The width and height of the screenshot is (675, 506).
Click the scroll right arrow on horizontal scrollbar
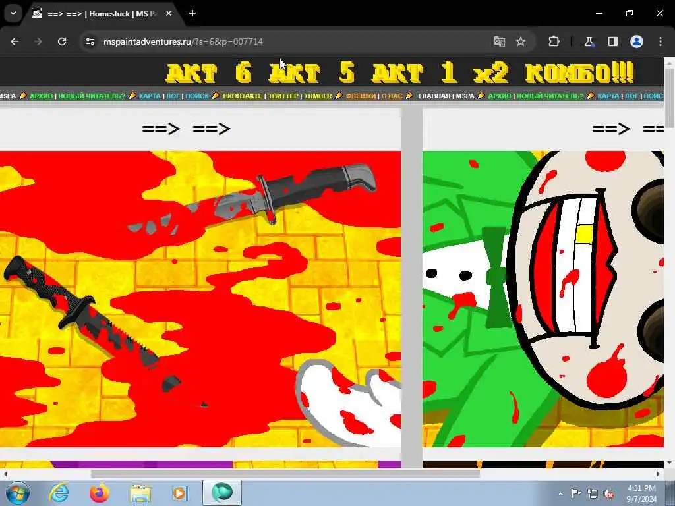click(659, 474)
